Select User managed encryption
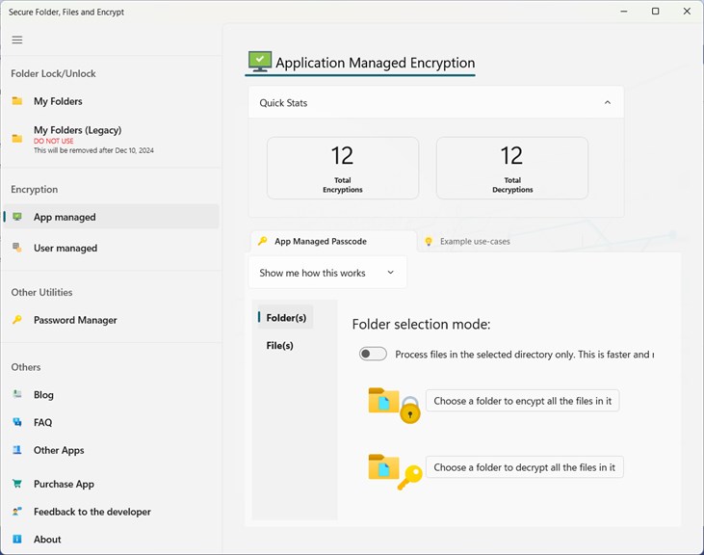The image size is (704, 555). tap(111, 248)
